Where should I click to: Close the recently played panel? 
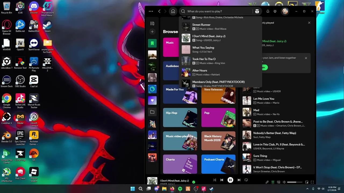click(309, 23)
